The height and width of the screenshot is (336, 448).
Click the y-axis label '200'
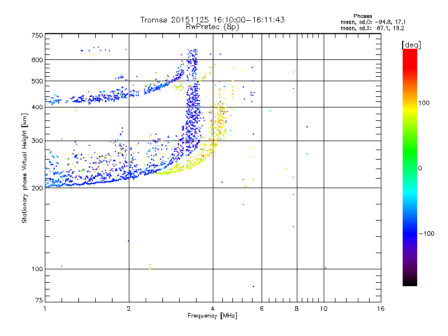click(x=38, y=188)
